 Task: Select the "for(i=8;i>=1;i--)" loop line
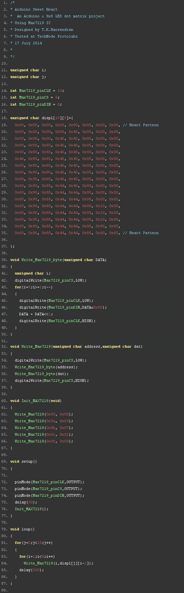click(x=34, y=287)
